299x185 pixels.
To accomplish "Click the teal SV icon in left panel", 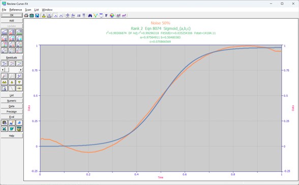I will click(x=12, y=129).
